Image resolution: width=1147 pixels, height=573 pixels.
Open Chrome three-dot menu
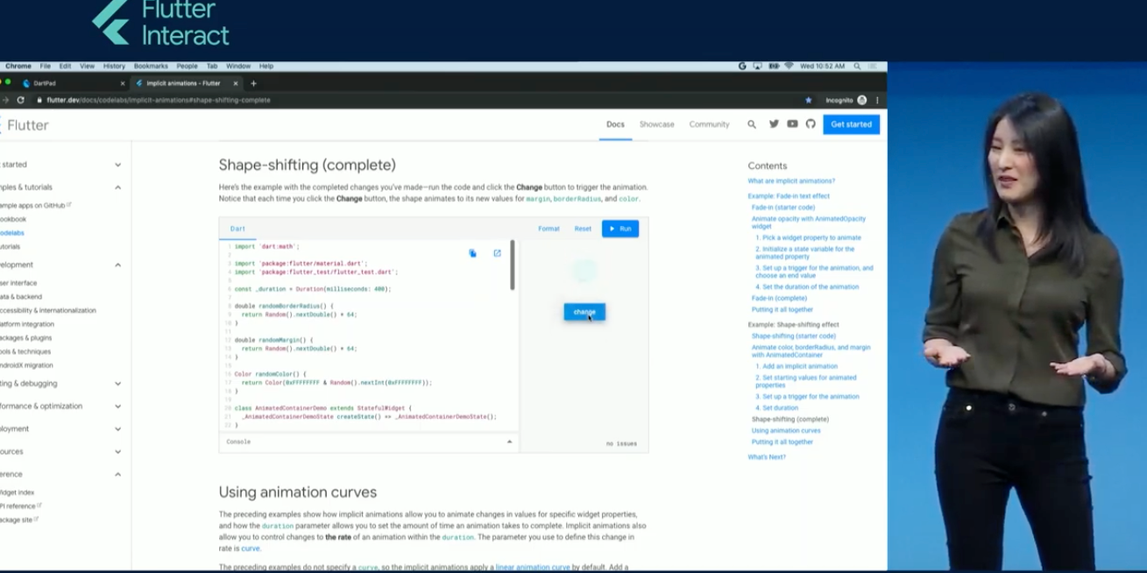click(x=877, y=100)
